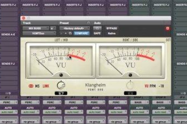Click the Preset settings menu circle icon
The width and height of the screenshot is (187, 124).
click(88, 23)
